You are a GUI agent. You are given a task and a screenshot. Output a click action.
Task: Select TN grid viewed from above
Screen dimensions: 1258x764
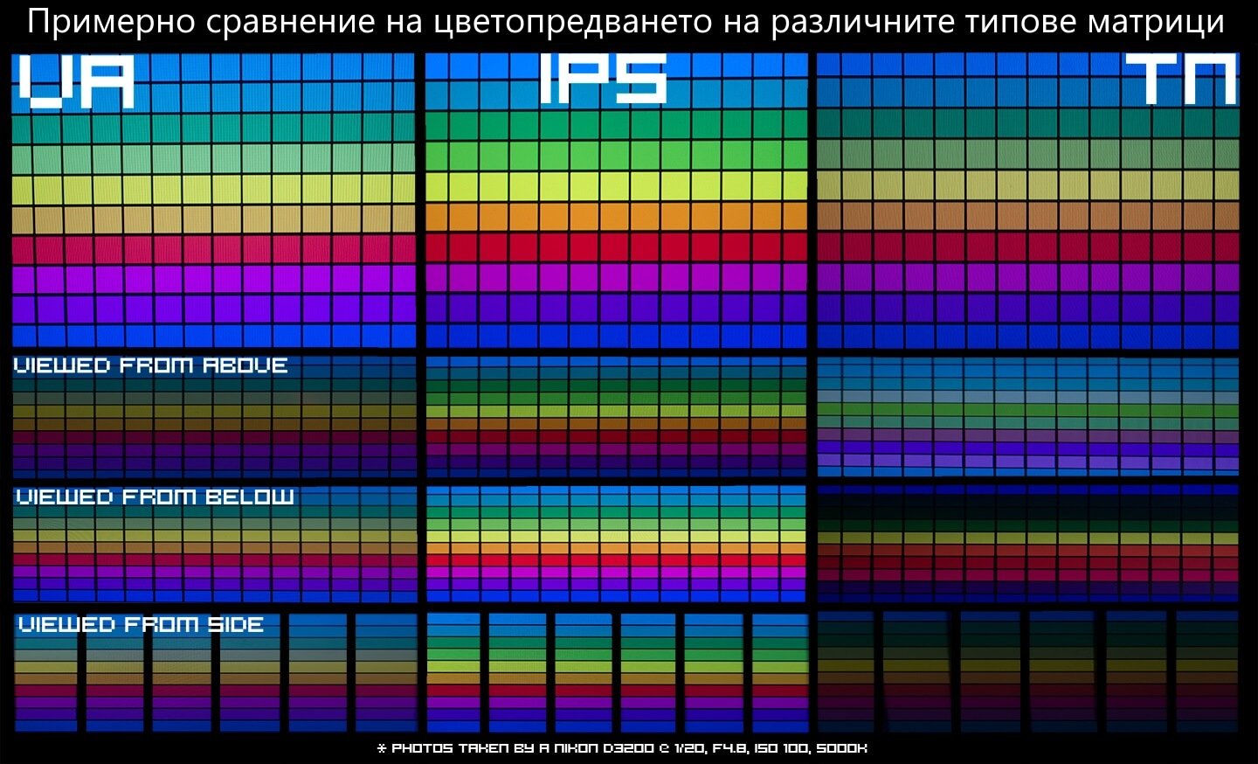pos(1028,415)
